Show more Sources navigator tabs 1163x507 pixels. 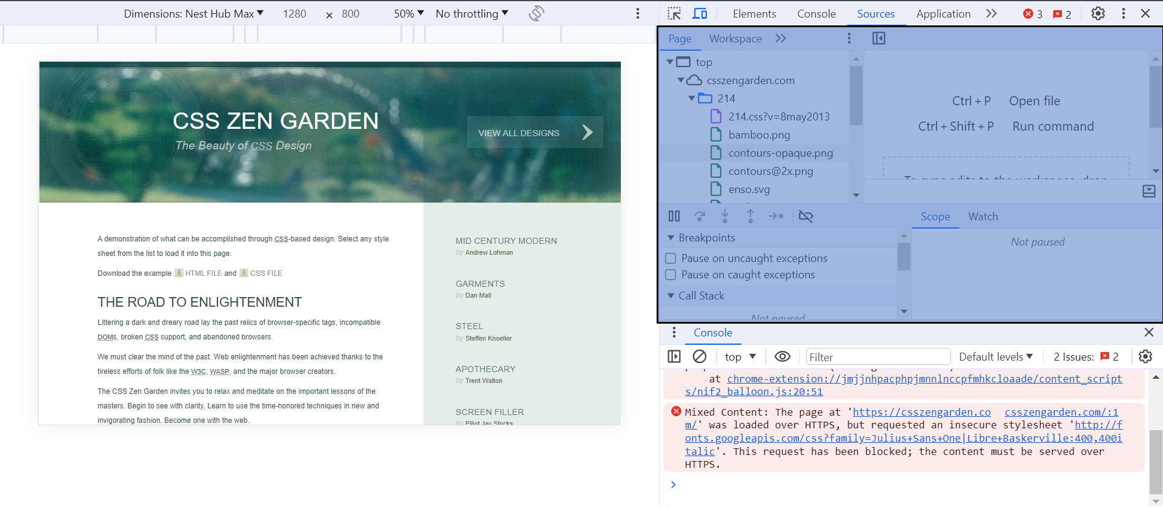[x=781, y=38]
